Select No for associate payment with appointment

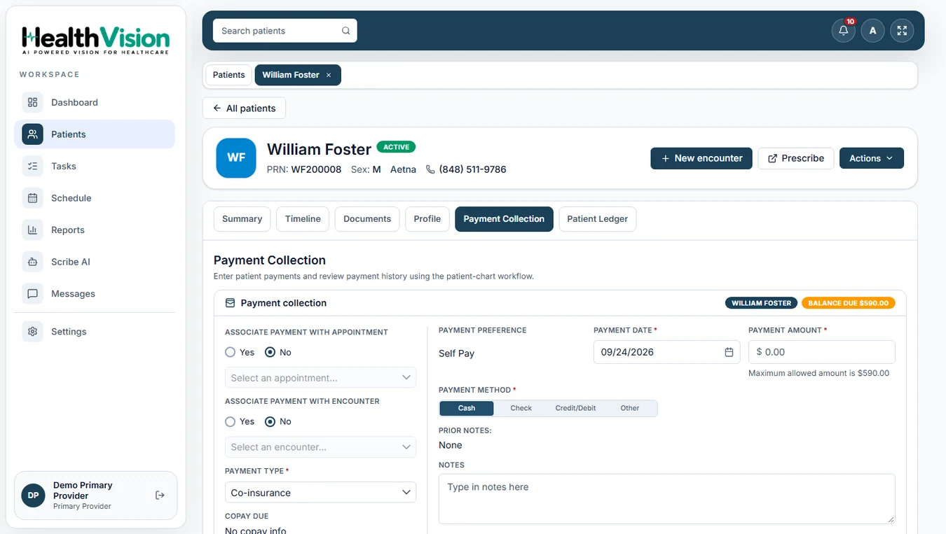point(270,352)
